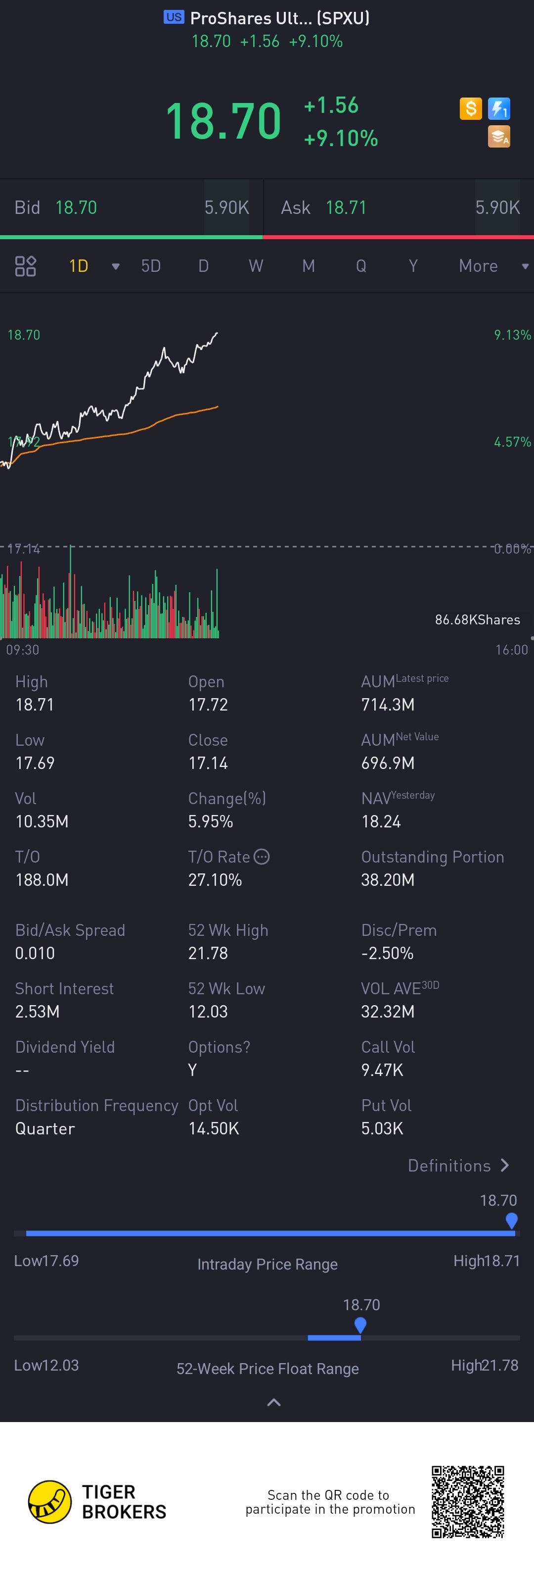Open the chart layout grid icon
Image resolution: width=534 pixels, height=1582 pixels.
25,266
